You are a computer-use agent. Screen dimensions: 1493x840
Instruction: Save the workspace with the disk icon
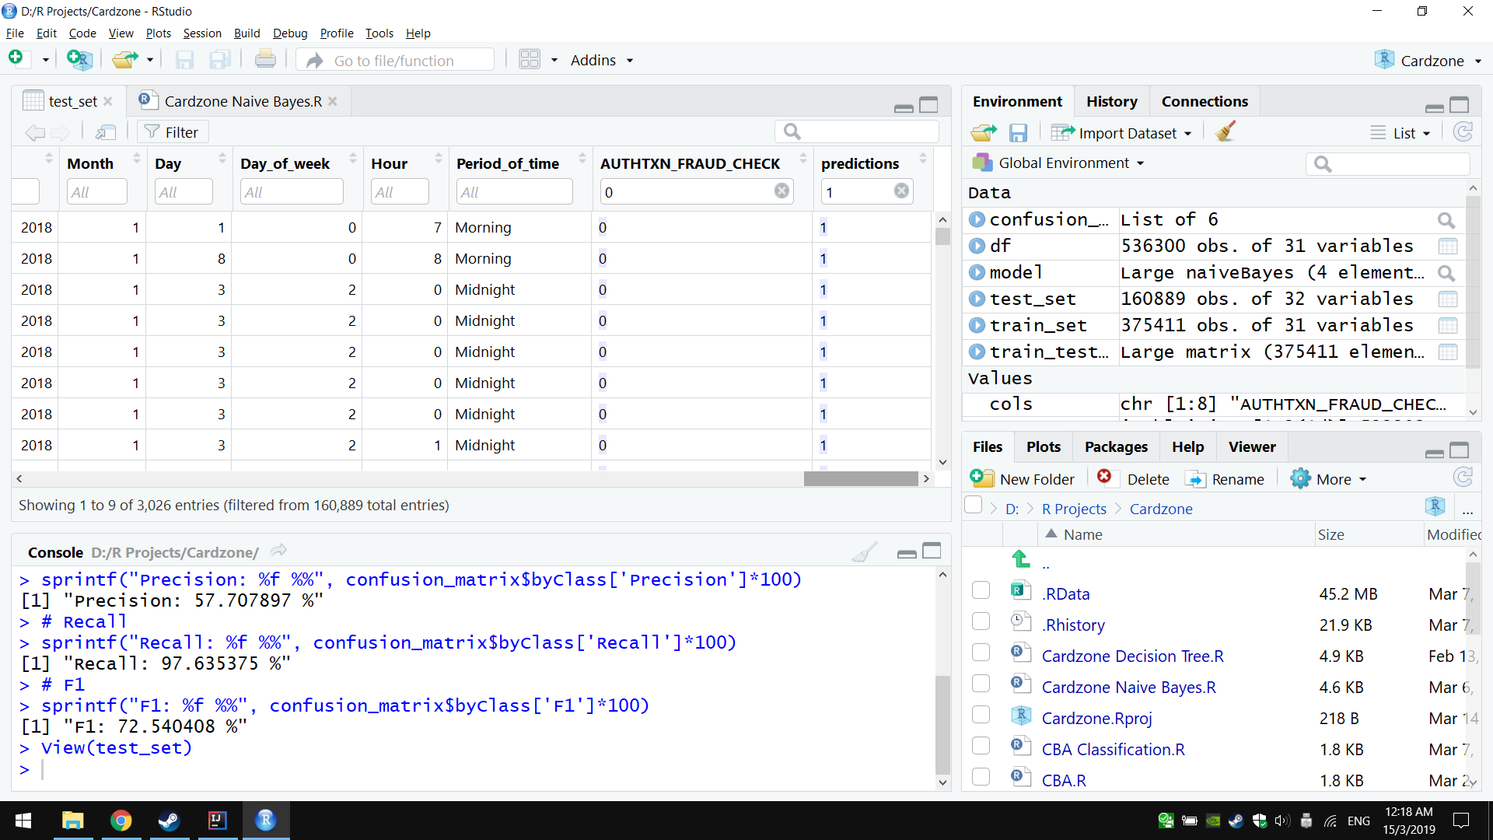[1018, 131]
